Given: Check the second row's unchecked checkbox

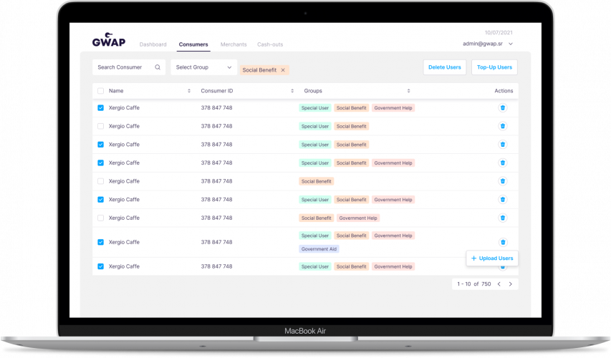Looking at the screenshot, I should (100, 126).
